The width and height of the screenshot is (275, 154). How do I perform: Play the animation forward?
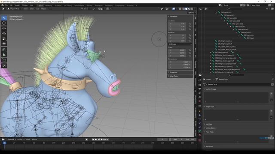[101, 139]
